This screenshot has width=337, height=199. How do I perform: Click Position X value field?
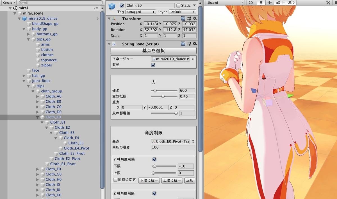pos(151,24)
